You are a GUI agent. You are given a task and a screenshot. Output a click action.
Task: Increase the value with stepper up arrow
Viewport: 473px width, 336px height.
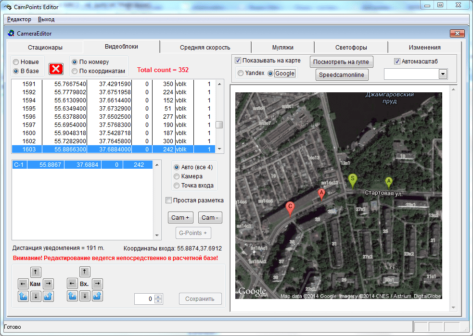[x=158, y=297]
